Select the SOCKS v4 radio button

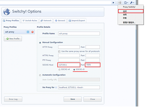59,70
